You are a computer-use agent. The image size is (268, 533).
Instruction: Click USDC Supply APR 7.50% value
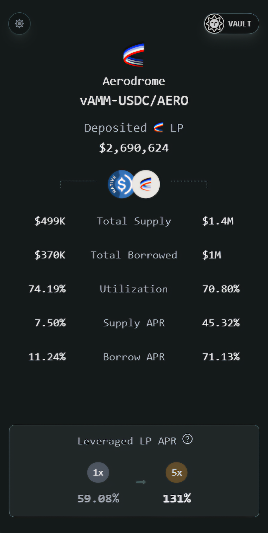pos(50,323)
